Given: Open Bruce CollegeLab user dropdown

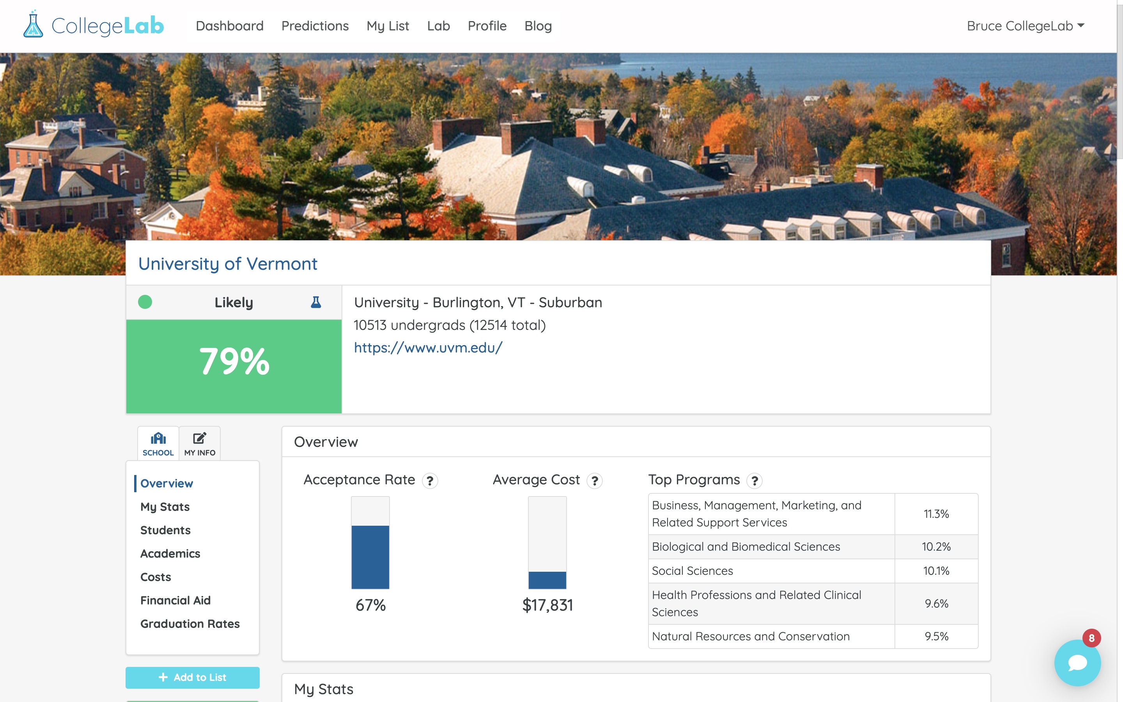Looking at the screenshot, I should pyautogui.click(x=1026, y=26).
